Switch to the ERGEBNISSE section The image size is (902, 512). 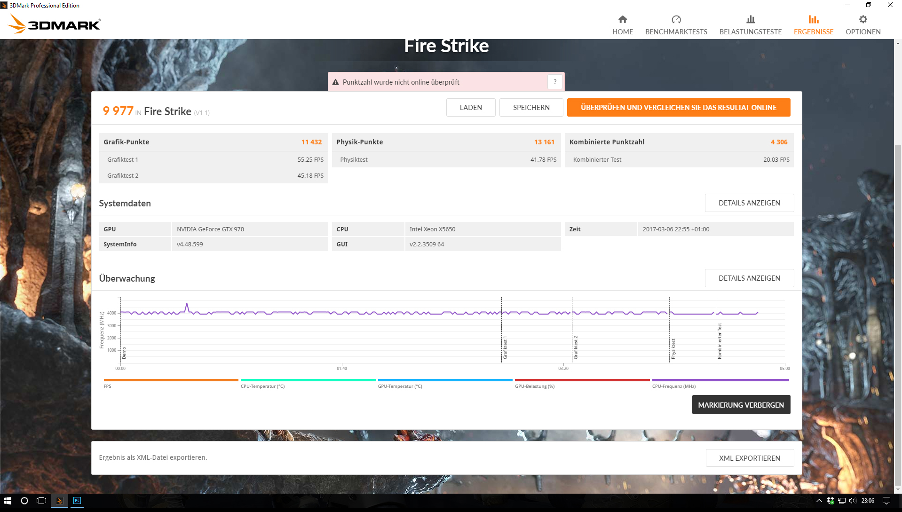[x=813, y=25]
